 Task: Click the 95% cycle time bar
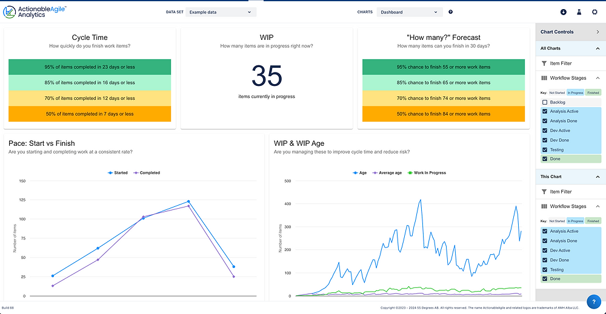pos(90,67)
